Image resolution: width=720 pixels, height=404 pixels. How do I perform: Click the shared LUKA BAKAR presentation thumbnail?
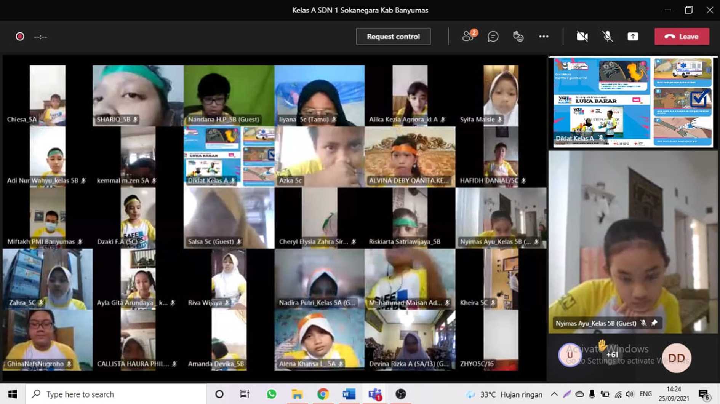(x=633, y=102)
